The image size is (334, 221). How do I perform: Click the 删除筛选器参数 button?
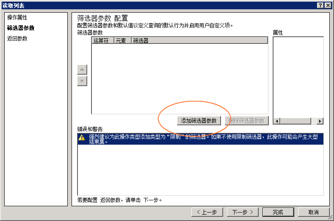coord(247,121)
